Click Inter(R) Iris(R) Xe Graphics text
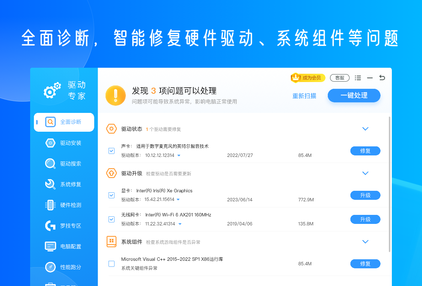The height and width of the screenshot is (286, 422). click(164, 190)
